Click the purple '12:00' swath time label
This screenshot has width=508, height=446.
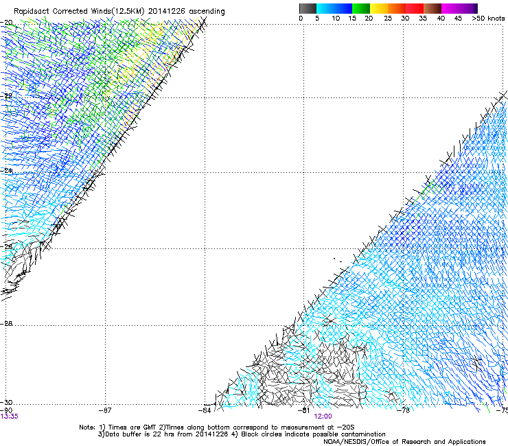click(x=323, y=416)
